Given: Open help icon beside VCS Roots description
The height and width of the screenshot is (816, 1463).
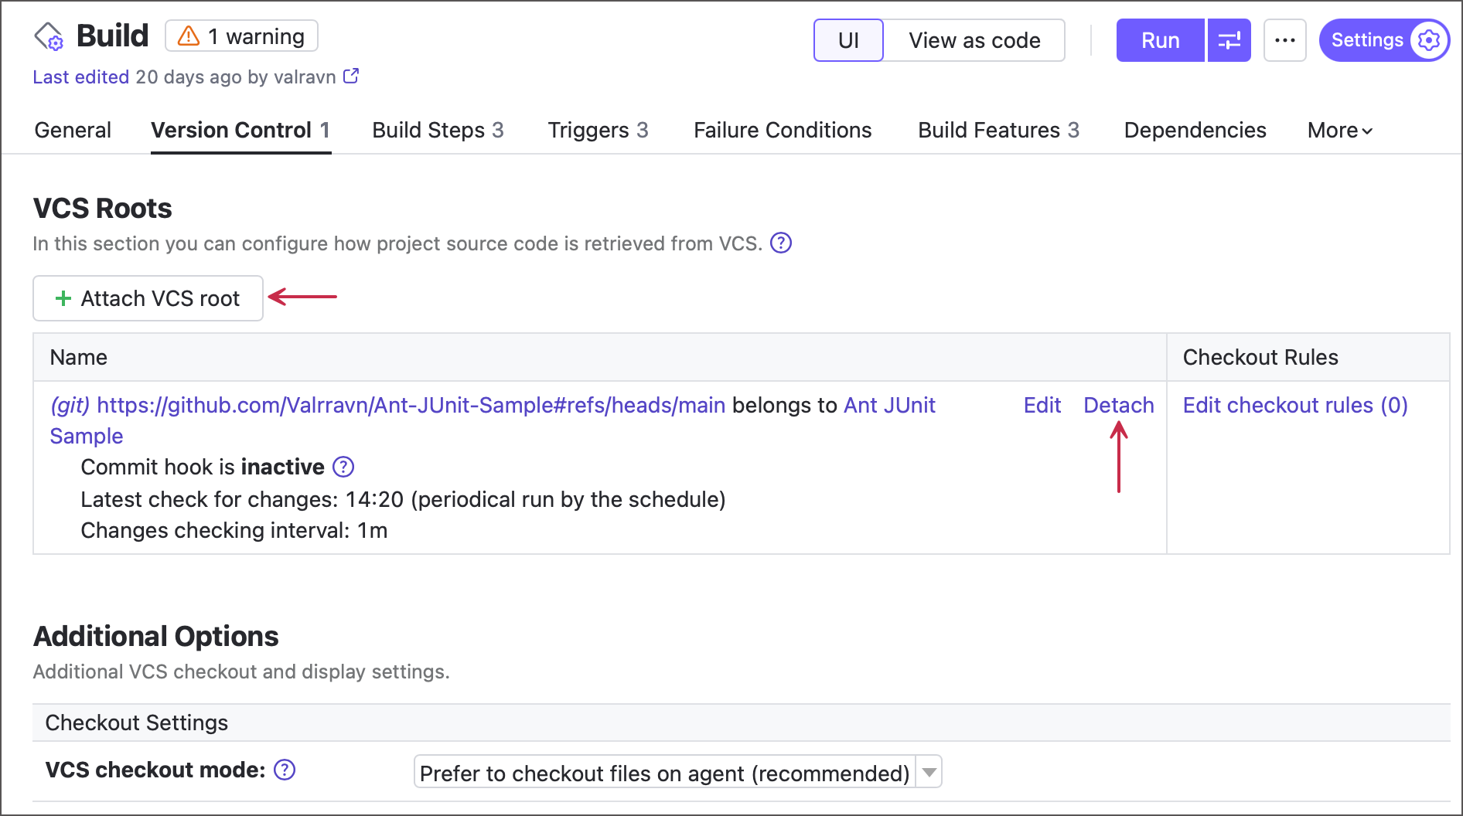Looking at the screenshot, I should 781,243.
